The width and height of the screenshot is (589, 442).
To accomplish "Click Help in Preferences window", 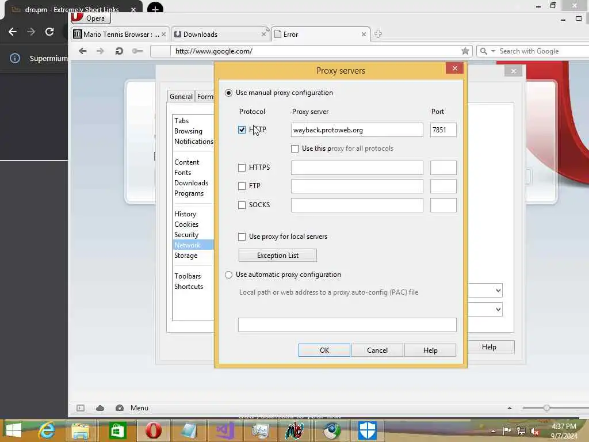I will (x=489, y=347).
